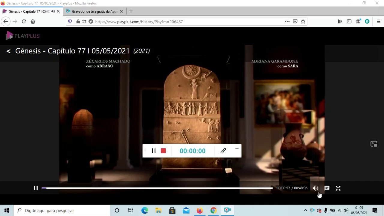This screenshot has height=216, width=384.
Task: Close the Gravador de tela grátis tab
Action: 121,11
